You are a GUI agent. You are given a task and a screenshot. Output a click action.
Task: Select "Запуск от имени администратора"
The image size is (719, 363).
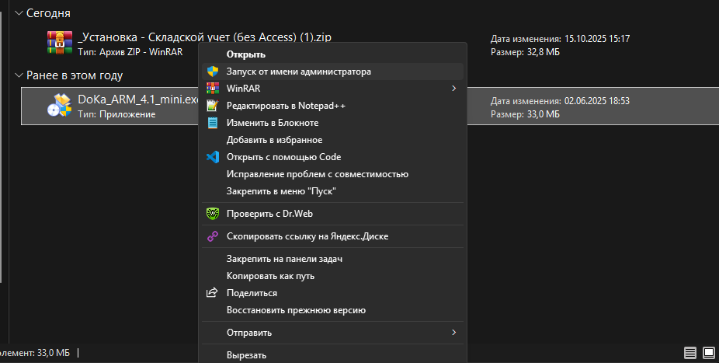click(x=332, y=72)
